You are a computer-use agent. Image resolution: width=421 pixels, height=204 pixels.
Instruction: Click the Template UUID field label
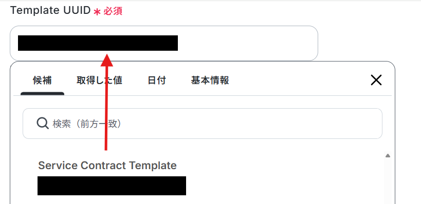click(50, 10)
